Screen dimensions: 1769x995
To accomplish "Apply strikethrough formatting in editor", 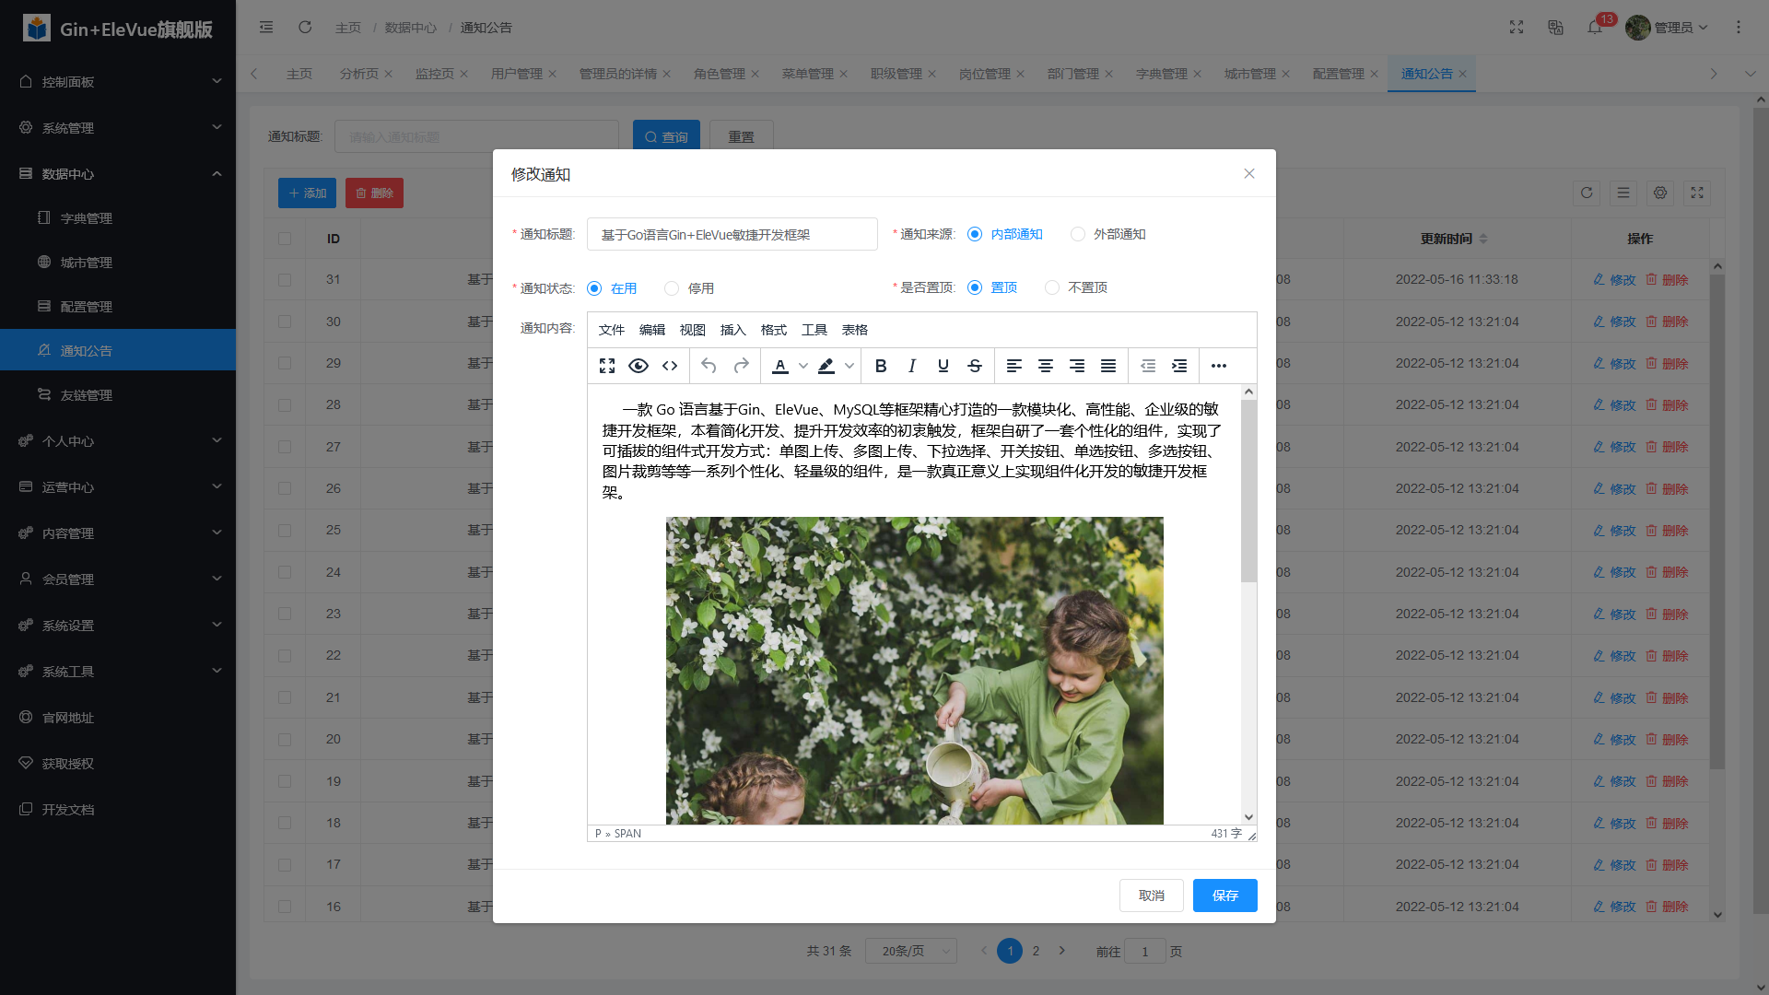I will tap(975, 366).
